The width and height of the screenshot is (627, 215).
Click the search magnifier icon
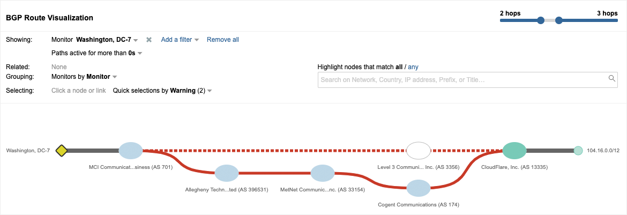[611, 79]
